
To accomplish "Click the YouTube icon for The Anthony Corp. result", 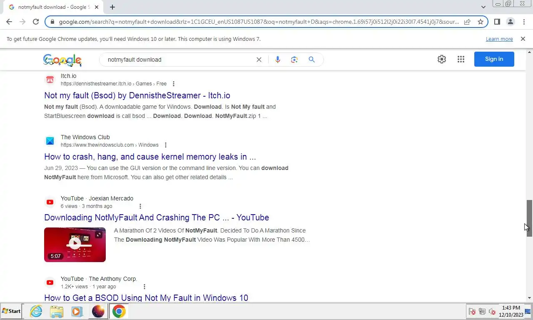I will coord(50,282).
